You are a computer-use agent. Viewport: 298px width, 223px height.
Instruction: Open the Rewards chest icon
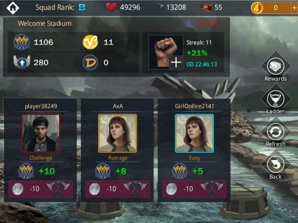pyautogui.click(x=275, y=66)
